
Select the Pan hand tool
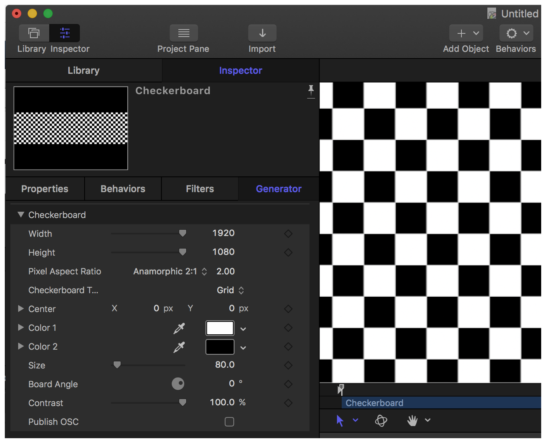412,421
